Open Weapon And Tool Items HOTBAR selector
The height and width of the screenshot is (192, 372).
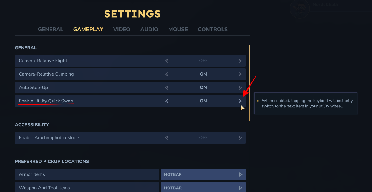coord(203,188)
